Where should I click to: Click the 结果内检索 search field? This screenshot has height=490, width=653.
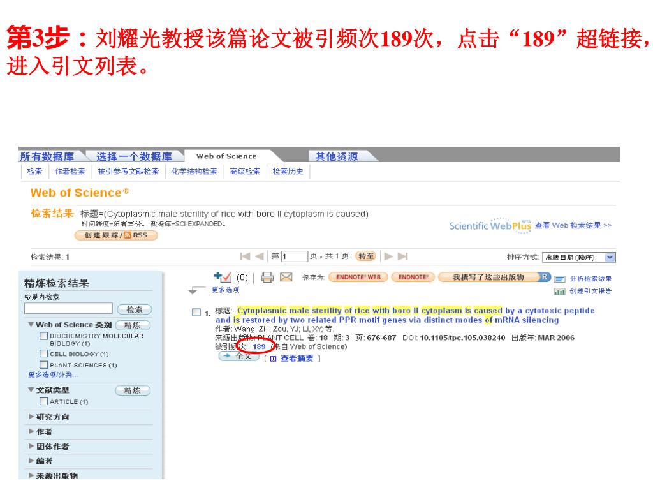(x=68, y=308)
